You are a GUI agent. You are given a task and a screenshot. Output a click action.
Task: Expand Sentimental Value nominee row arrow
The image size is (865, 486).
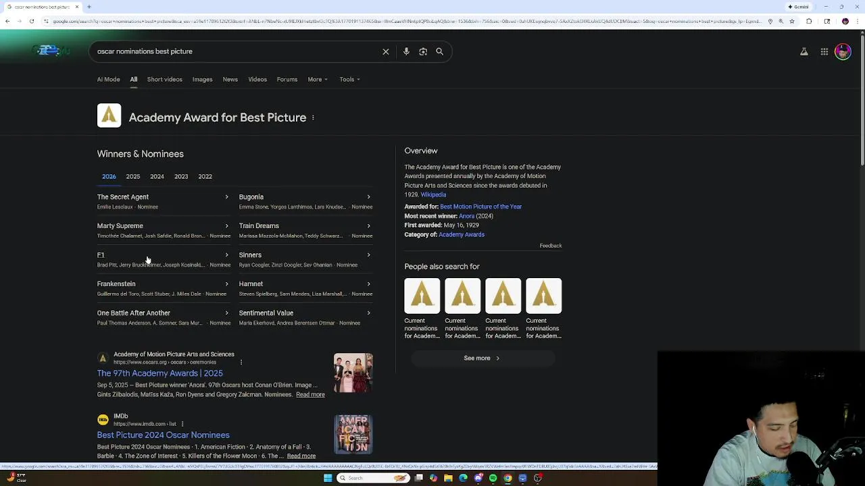pos(368,313)
